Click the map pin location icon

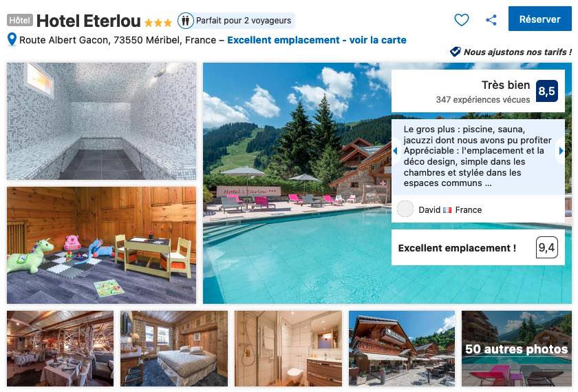pos(12,40)
